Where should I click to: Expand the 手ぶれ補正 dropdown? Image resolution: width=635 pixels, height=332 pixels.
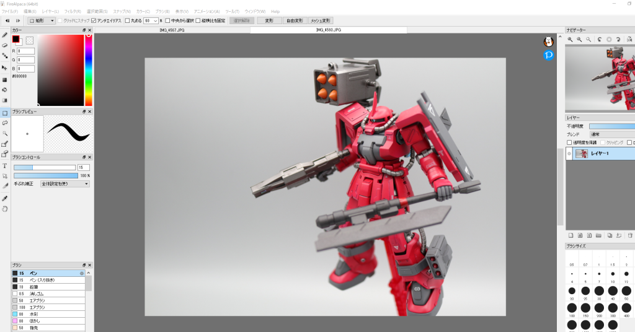click(x=64, y=184)
